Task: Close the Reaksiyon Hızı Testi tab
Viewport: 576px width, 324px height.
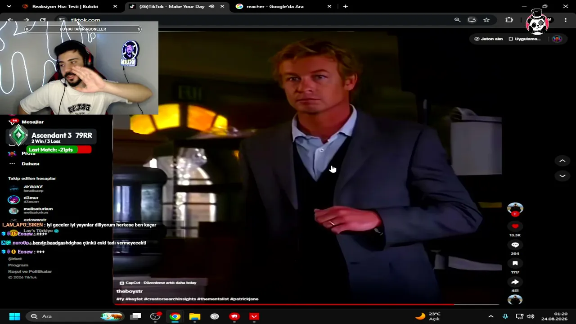Action: point(115,6)
